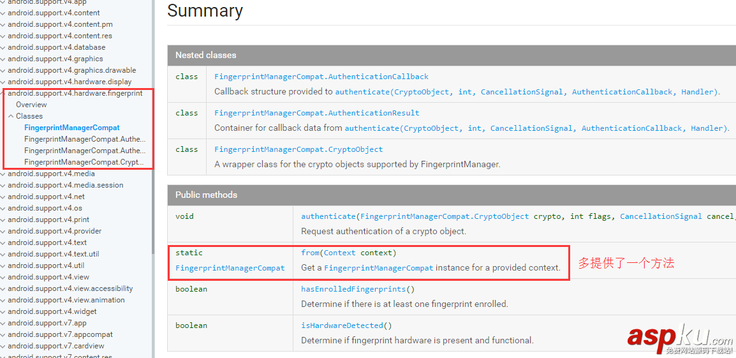Click the from method link

(x=311, y=253)
